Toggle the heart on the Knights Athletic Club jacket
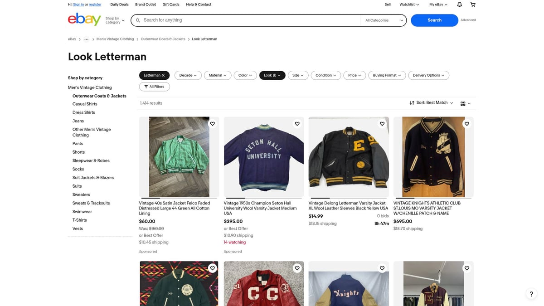This screenshot has width=544, height=306. click(x=466, y=123)
